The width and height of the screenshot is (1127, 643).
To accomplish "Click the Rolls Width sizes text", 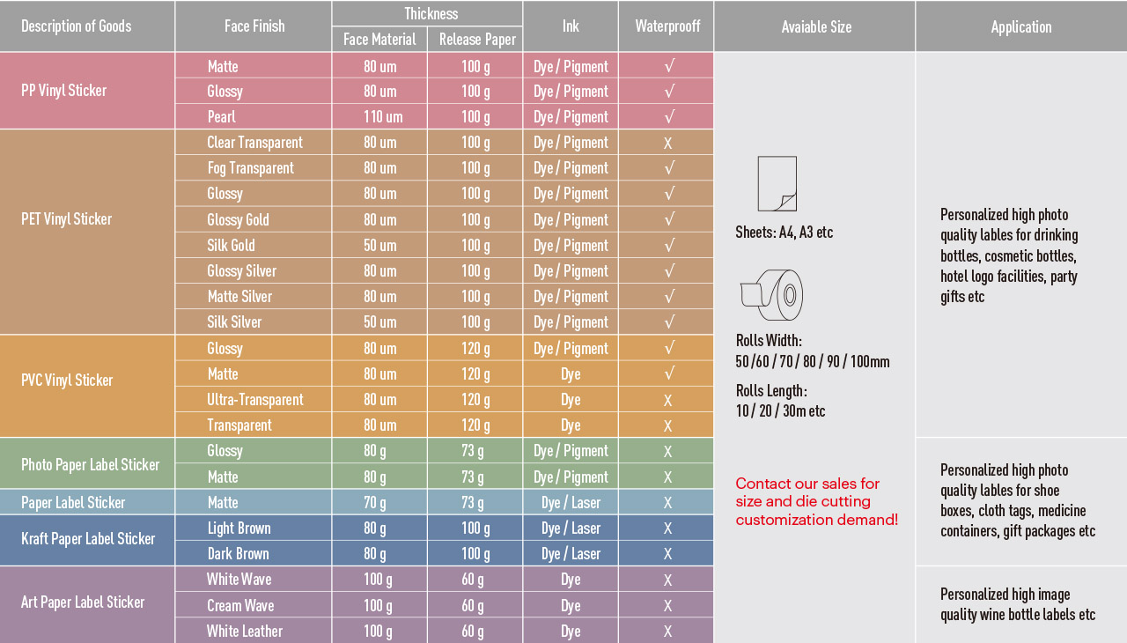I will point(812,361).
